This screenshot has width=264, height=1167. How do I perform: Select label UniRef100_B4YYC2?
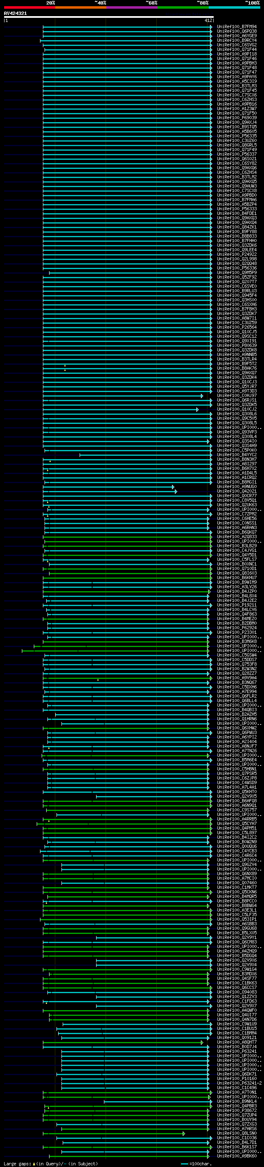click(x=237, y=455)
